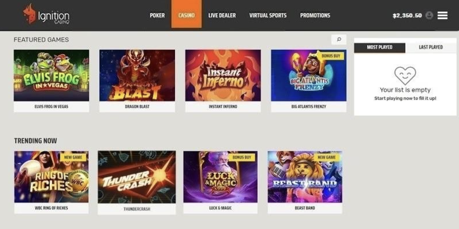Switch to the Last Played tab
459x229 pixels.
pos(431,47)
